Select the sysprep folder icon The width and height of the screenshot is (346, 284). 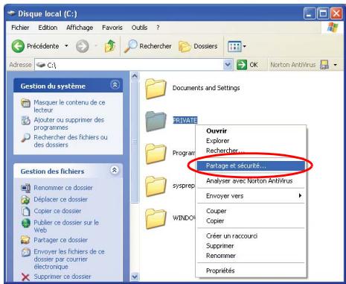pos(156,186)
